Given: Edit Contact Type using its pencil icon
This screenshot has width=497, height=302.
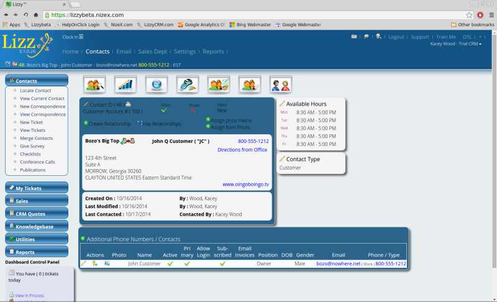Looking at the screenshot, I should point(282,159).
